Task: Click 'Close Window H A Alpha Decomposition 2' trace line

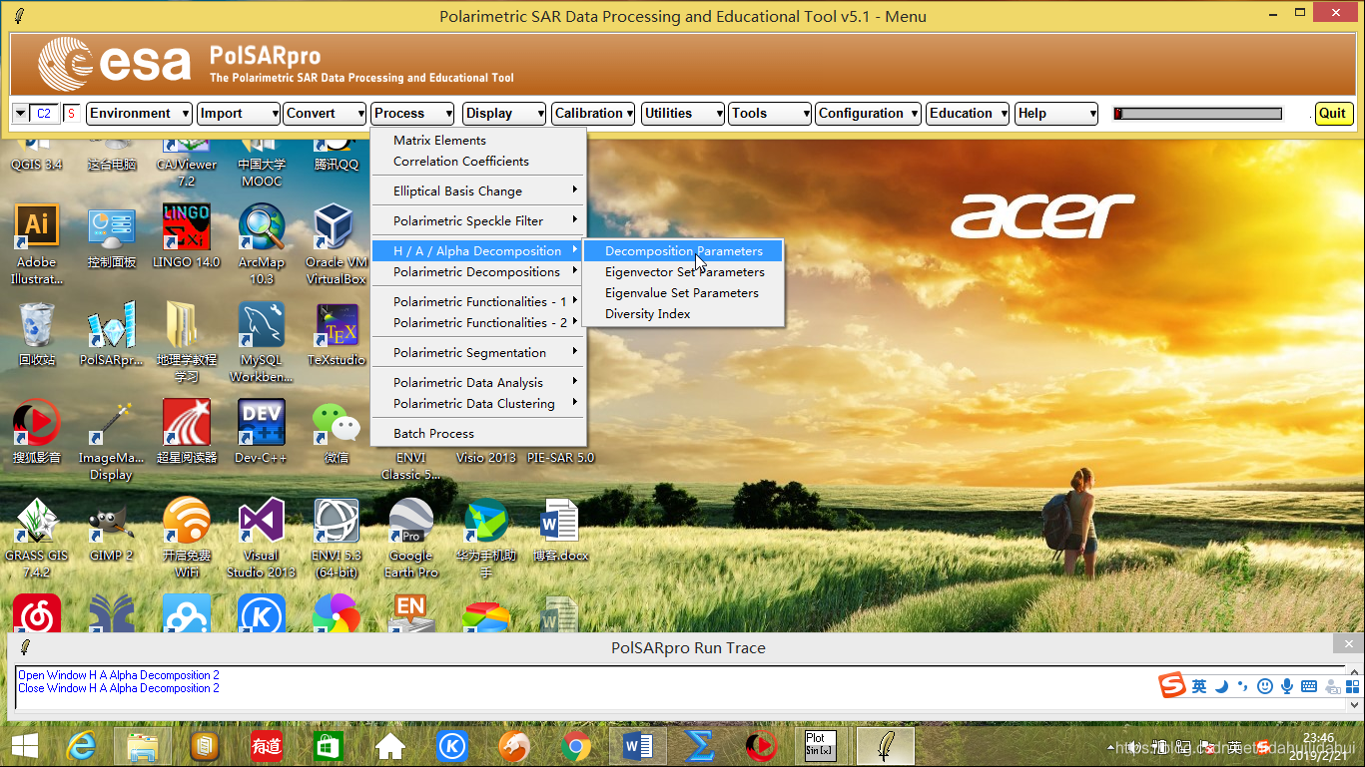Action: click(x=119, y=688)
